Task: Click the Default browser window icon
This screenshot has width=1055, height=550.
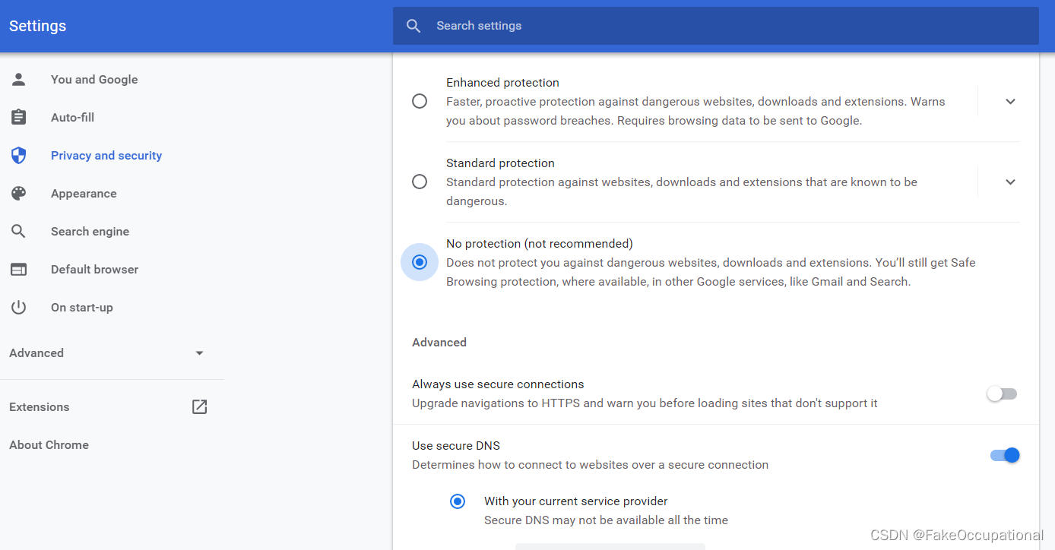Action: [19, 269]
